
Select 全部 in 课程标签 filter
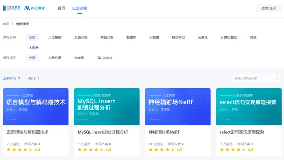[32, 58]
